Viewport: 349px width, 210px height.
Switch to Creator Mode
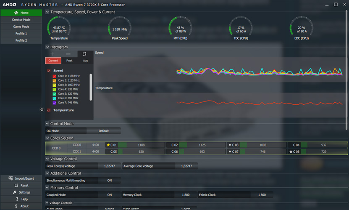21,20
